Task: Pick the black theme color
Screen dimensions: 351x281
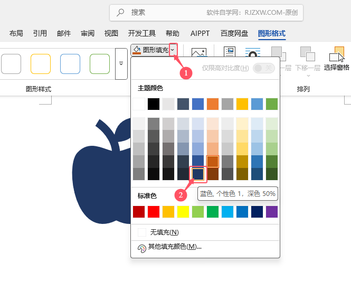Action: point(154,104)
